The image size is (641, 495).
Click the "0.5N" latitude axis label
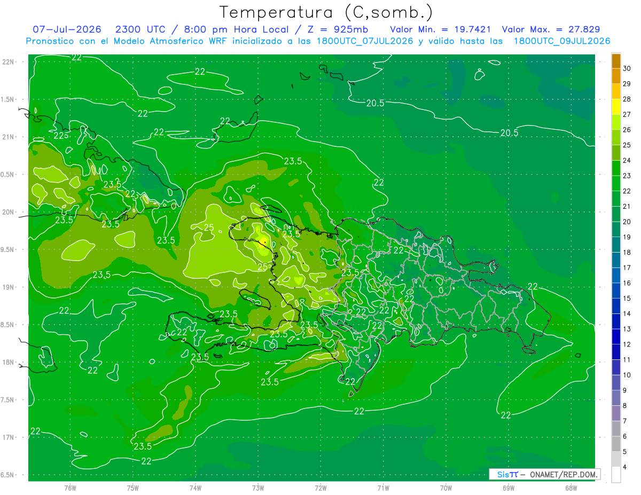[8, 175]
